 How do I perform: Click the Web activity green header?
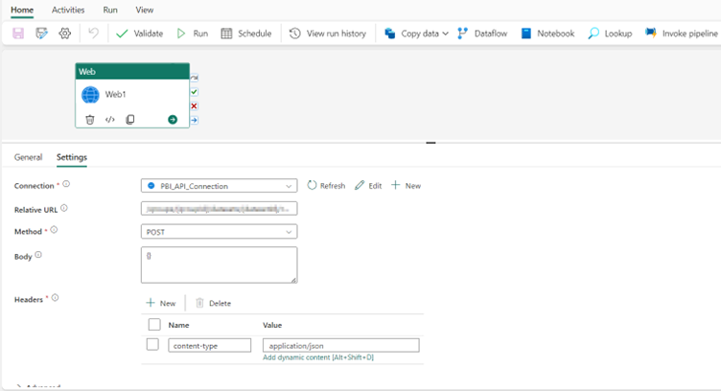point(132,71)
